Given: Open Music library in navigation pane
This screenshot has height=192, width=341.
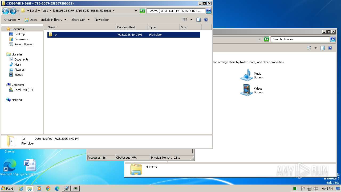Looking at the screenshot, I should pyautogui.click(x=18, y=65).
